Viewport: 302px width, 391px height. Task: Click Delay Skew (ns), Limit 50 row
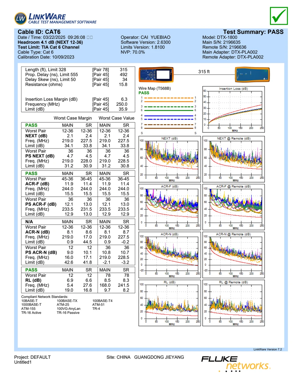pos(76,79)
